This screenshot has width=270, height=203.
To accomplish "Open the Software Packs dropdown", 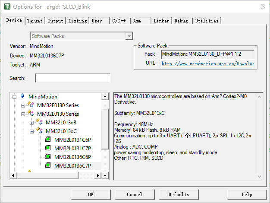I will (x=129, y=36).
